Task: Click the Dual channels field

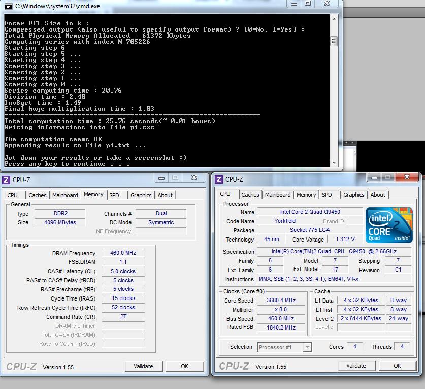Action: click(161, 213)
